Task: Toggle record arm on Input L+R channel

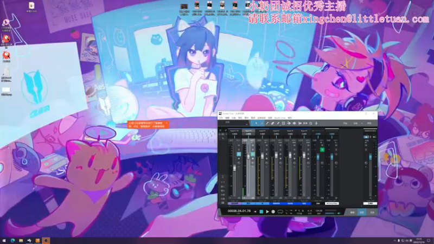Action: 239,158
